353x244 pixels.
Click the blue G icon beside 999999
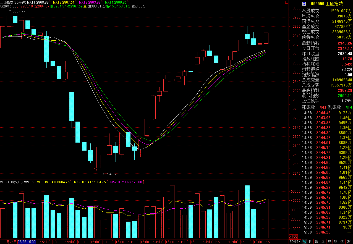click(304, 4)
